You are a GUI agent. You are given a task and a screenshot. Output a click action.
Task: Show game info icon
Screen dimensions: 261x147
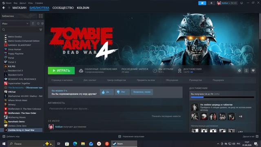coord(246,71)
